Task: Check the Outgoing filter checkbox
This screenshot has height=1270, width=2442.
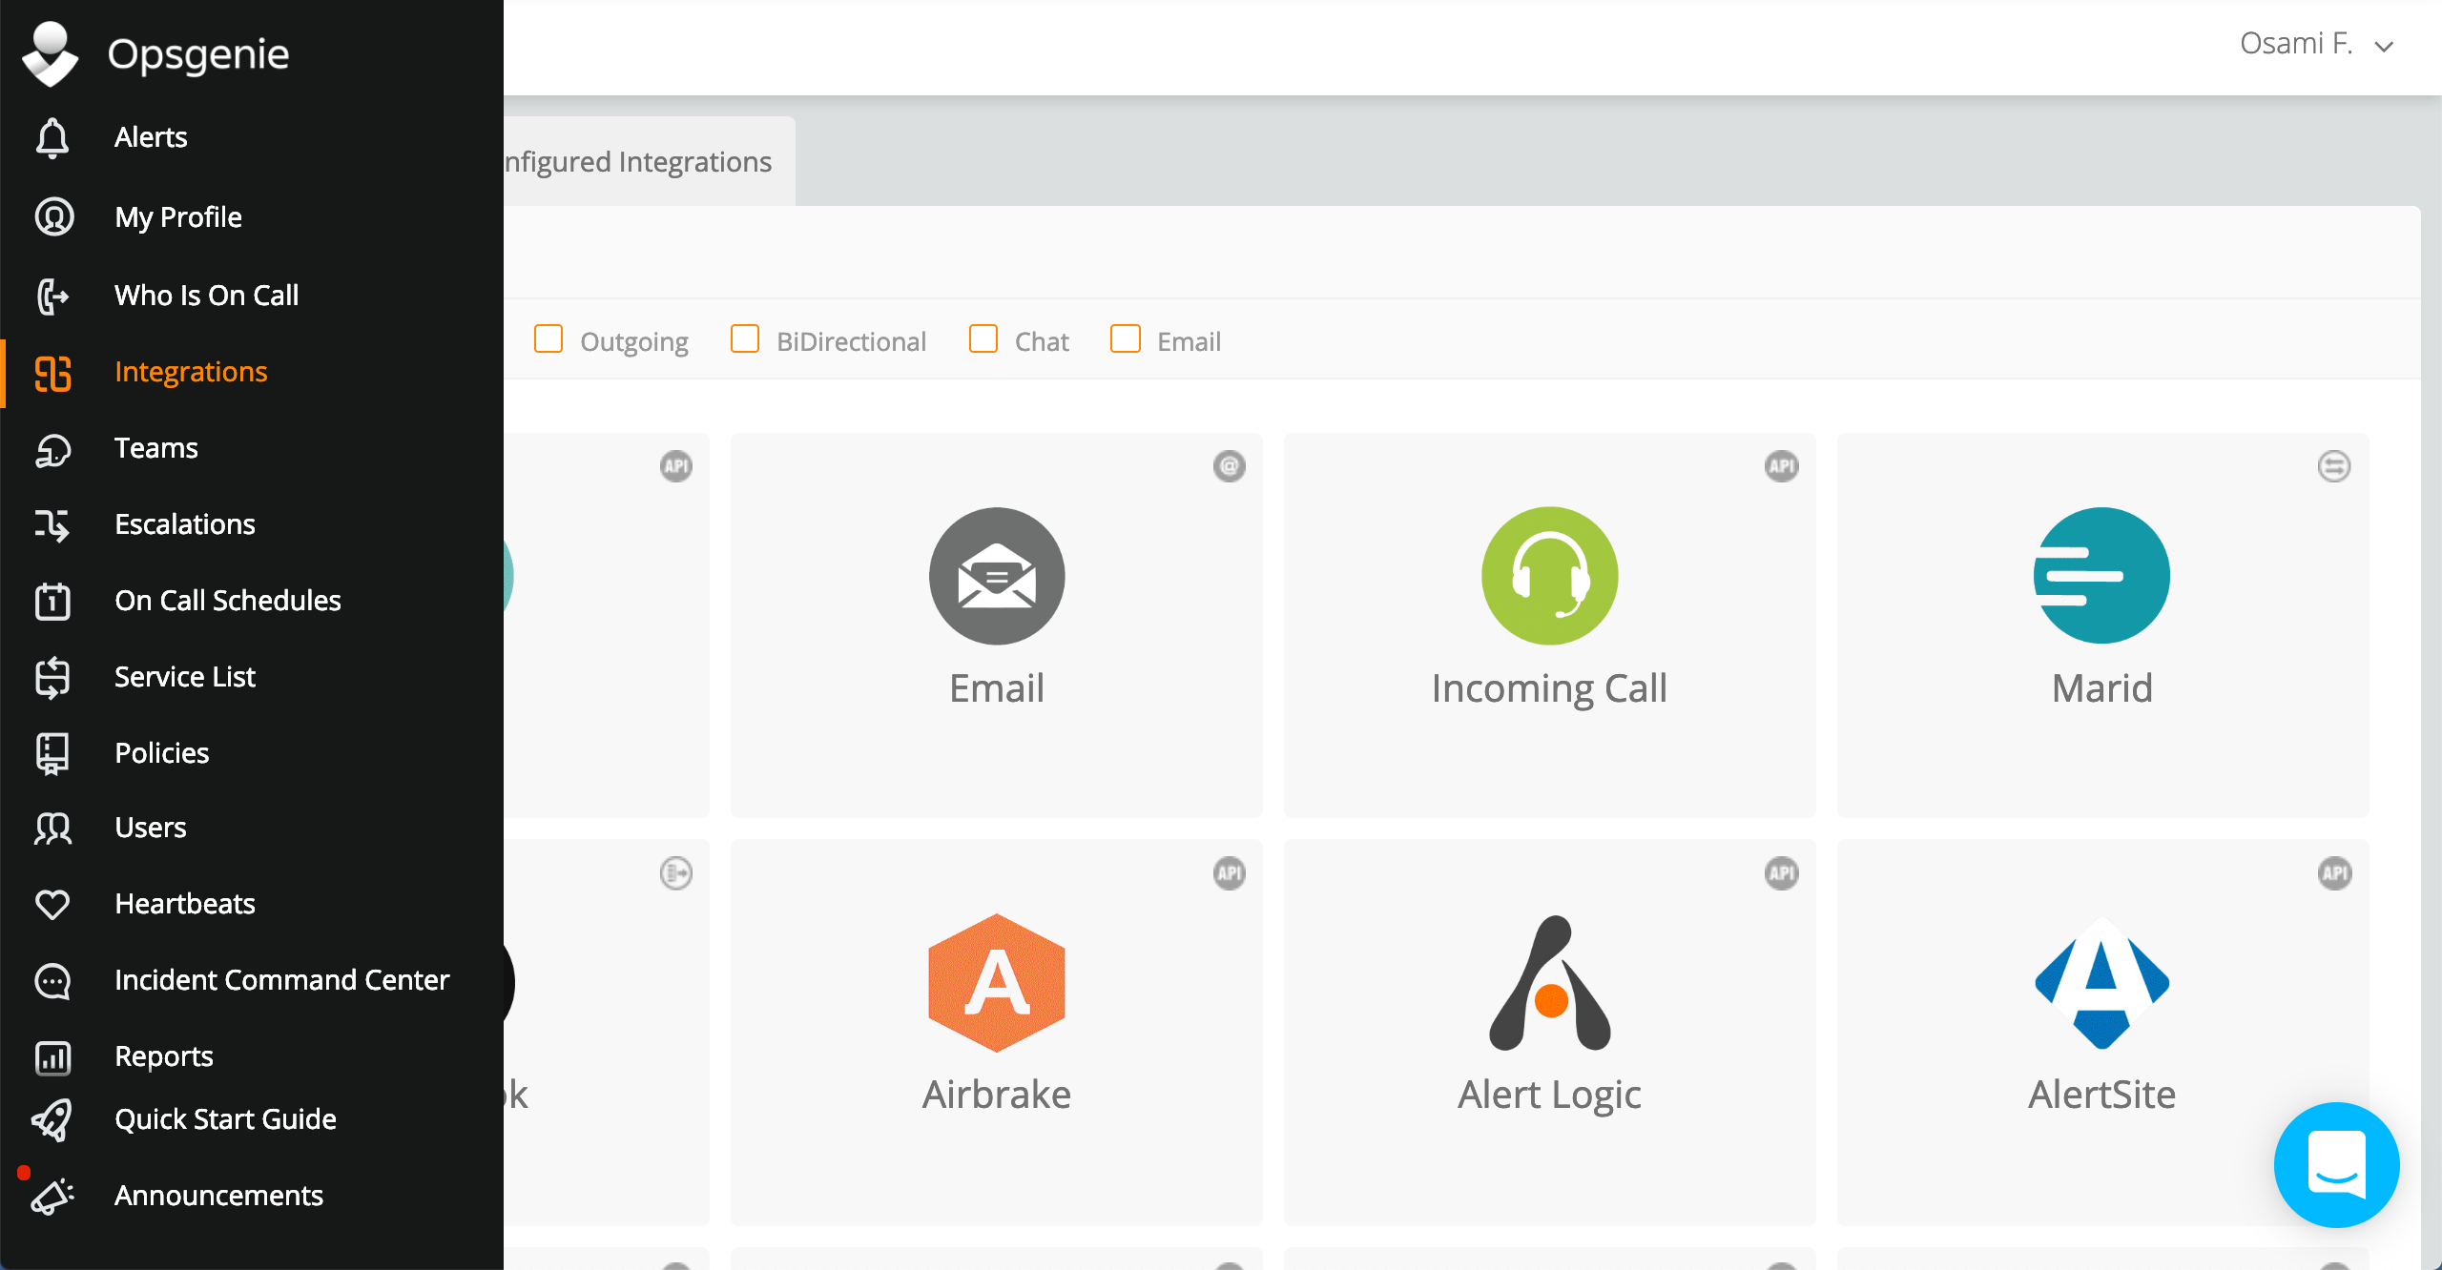Action: pyautogui.click(x=548, y=339)
